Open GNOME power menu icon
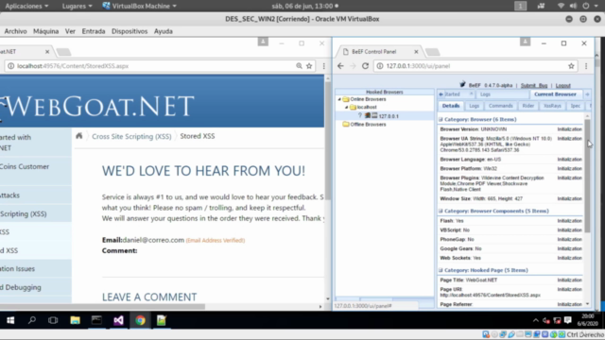The image size is (605, 340). pos(586,6)
